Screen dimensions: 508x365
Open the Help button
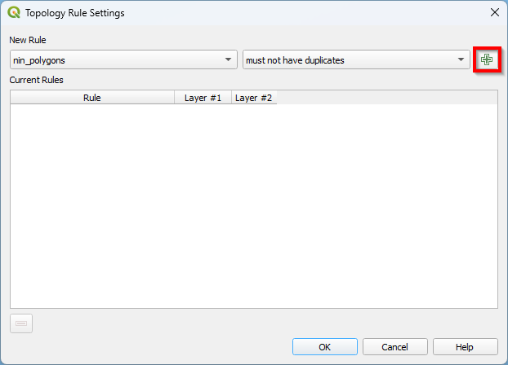[x=465, y=347]
